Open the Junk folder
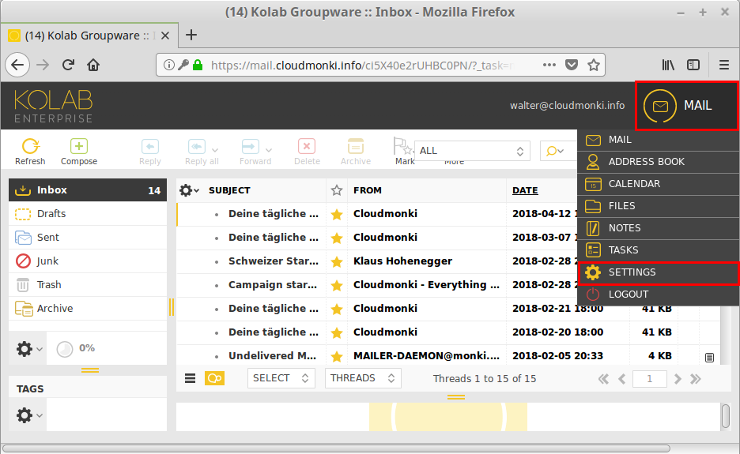The image size is (740, 454). pyautogui.click(x=88, y=261)
